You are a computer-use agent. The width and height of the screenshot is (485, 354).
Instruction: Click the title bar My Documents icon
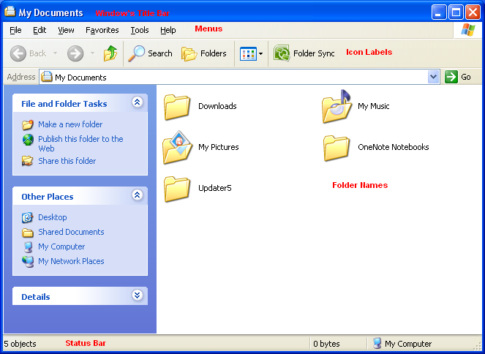click(x=10, y=12)
